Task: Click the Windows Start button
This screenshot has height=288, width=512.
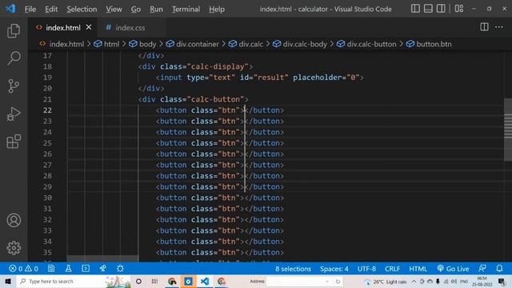Action: (8, 281)
